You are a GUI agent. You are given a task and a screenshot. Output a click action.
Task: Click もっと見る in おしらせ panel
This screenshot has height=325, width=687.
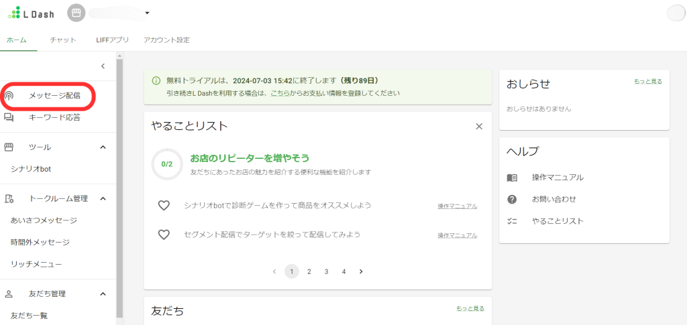(x=647, y=81)
